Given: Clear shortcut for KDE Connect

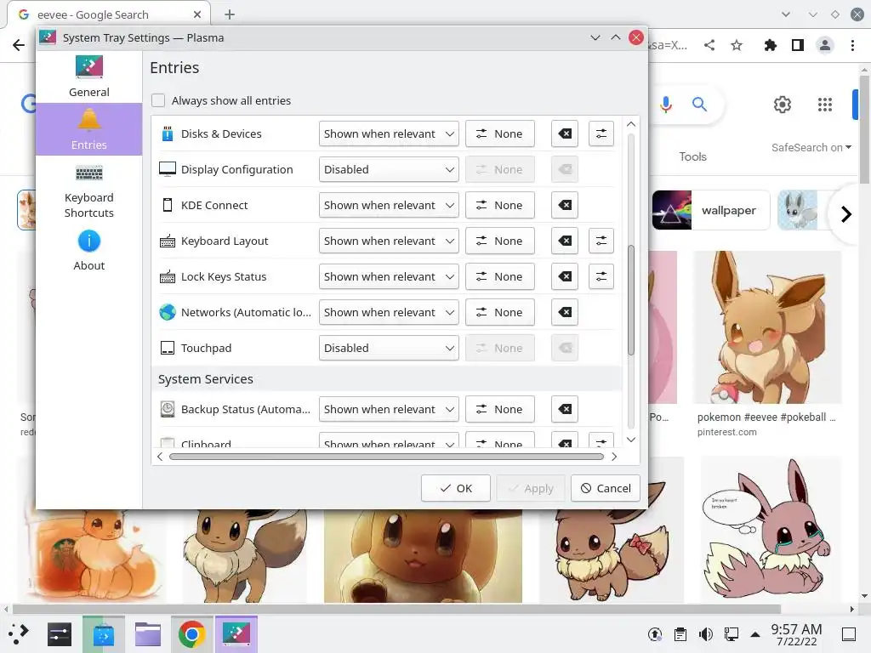Looking at the screenshot, I should 565,205.
